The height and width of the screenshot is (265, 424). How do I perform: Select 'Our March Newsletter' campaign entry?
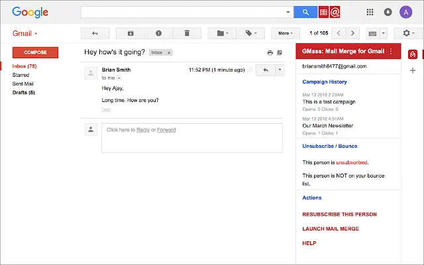pos(328,126)
